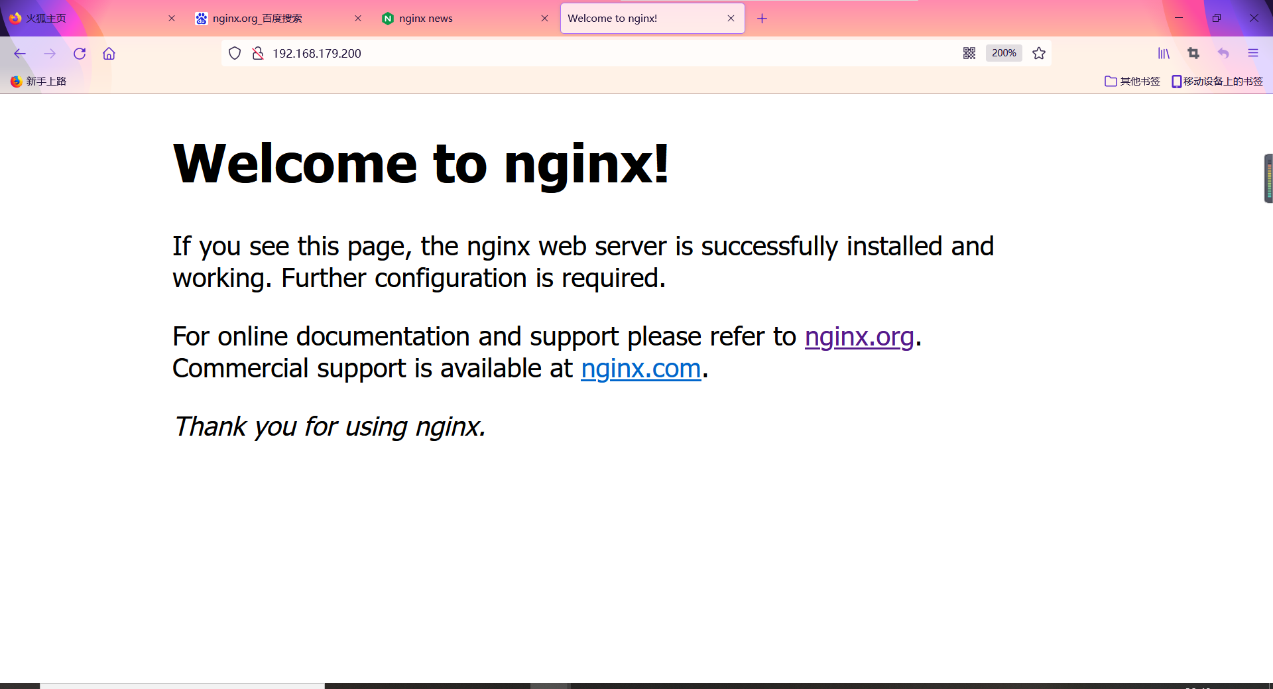Click the insecure connection lock icon

pos(258,53)
